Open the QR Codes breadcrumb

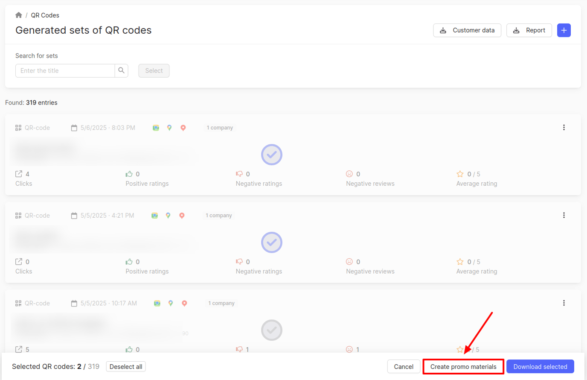(x=45, y=15)
